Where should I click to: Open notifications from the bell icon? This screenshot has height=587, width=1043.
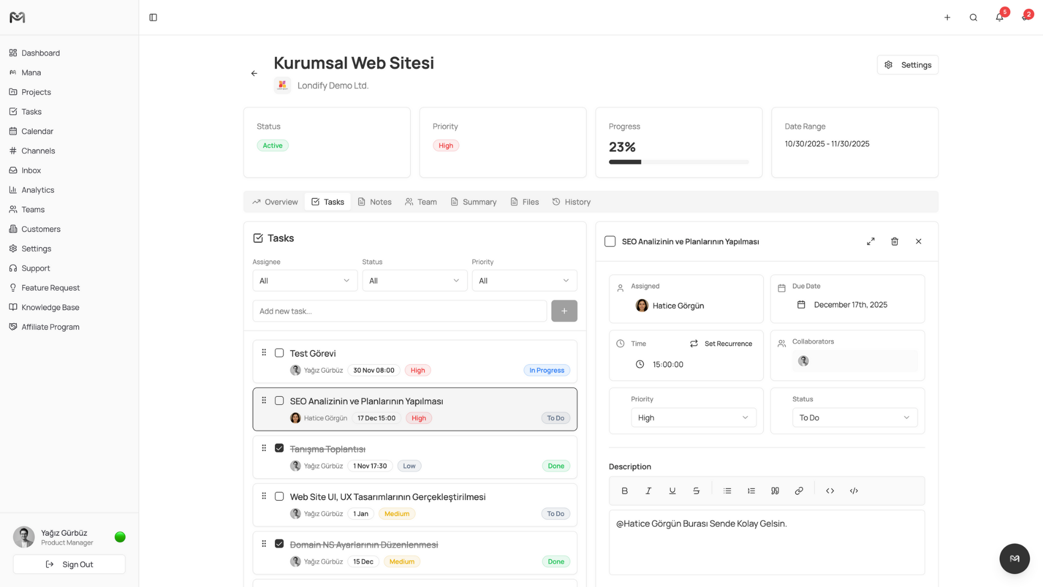tap(998, 17)
